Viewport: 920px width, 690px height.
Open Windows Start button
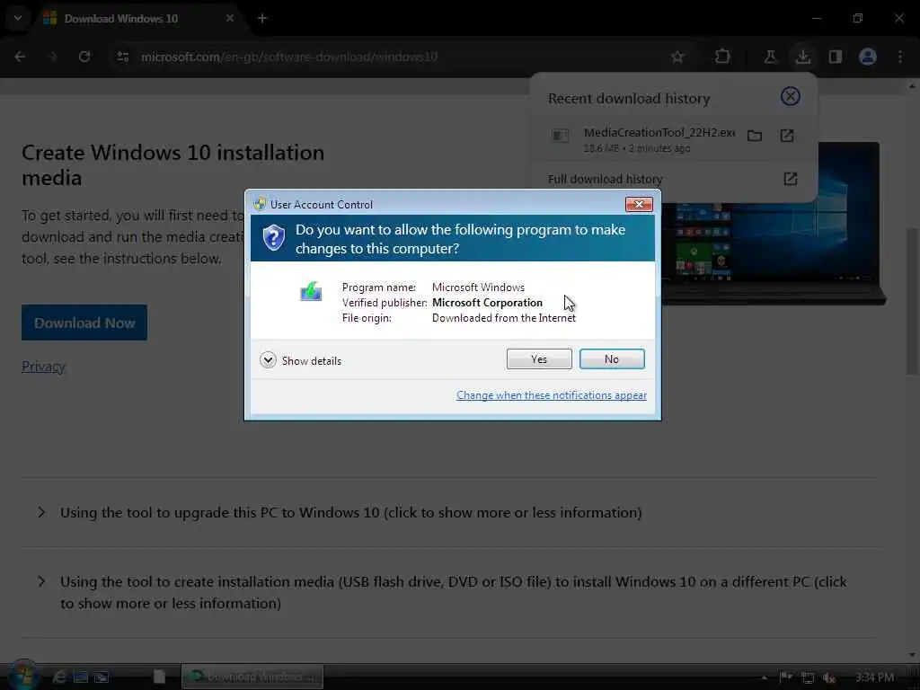click(22, 676)
